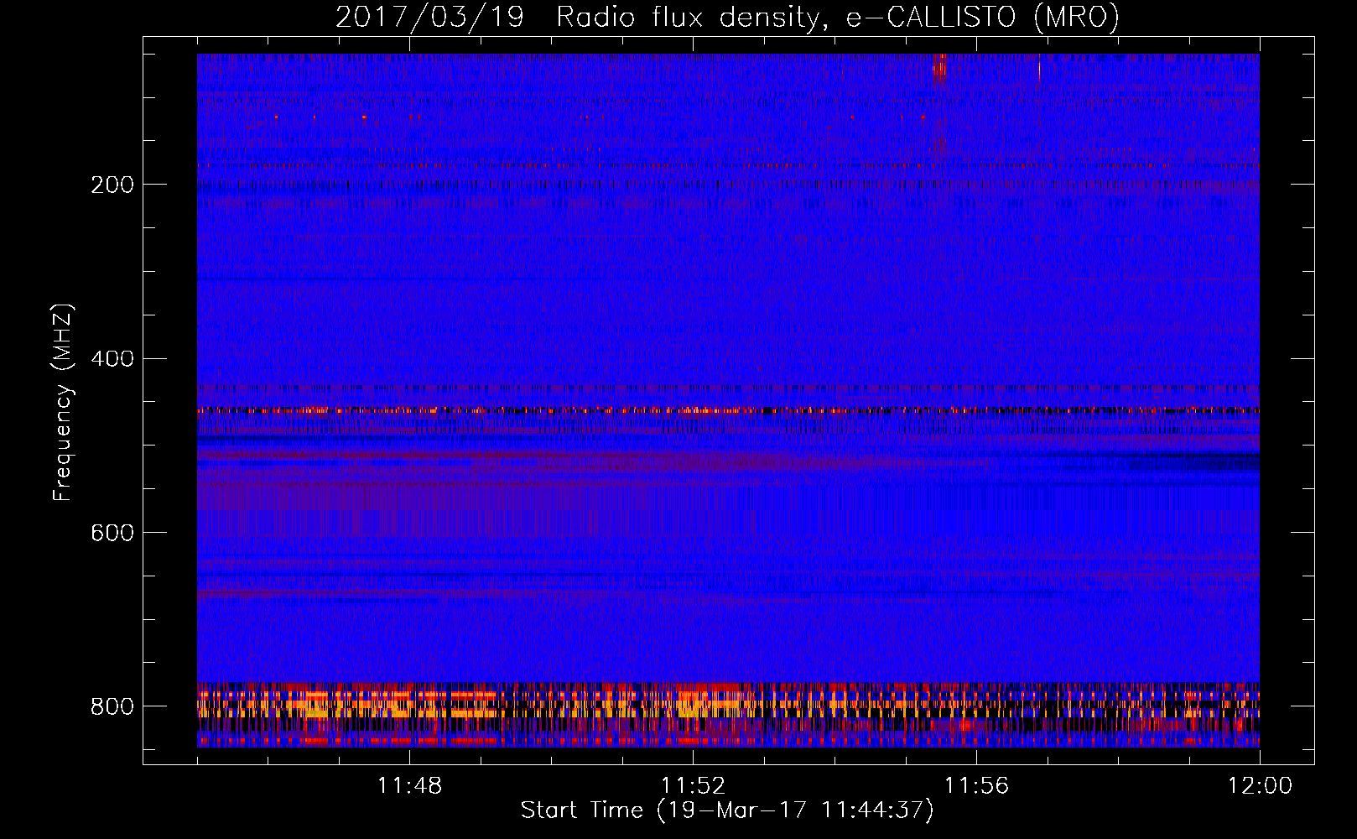Viewport: 1357px width, 839px height.
Task: Click the 11:52 time tick label
Action: pos(693,786)
